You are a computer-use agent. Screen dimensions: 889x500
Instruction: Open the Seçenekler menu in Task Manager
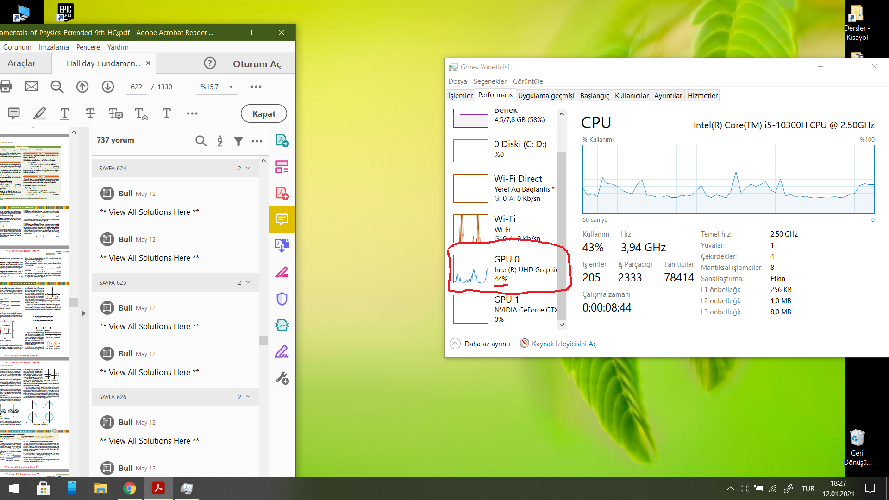click(489, 81)
